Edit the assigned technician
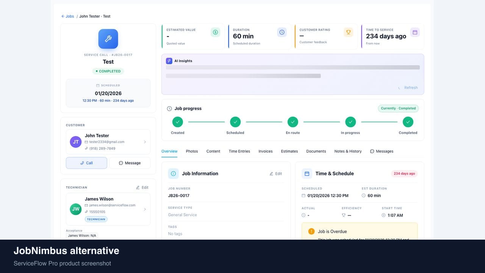The width and height of the screenshot is (485, 273). [x=142, y=188]
